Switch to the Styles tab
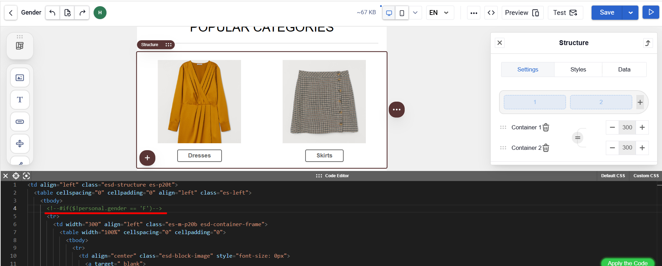This screenshot has width=662, height=266. pyautogui.click(x=578, y=69)
